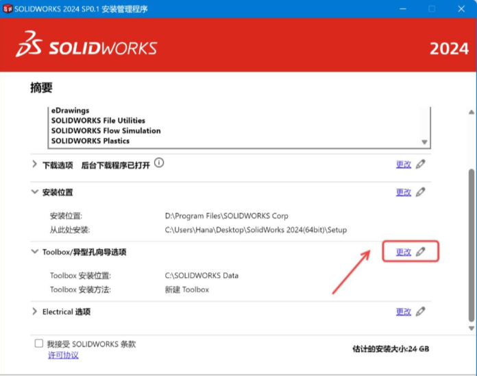Select SOLIDWORKS Flow Simulation in the list
The width and height of the screenshot is (477, 376).
pos(106,130)
